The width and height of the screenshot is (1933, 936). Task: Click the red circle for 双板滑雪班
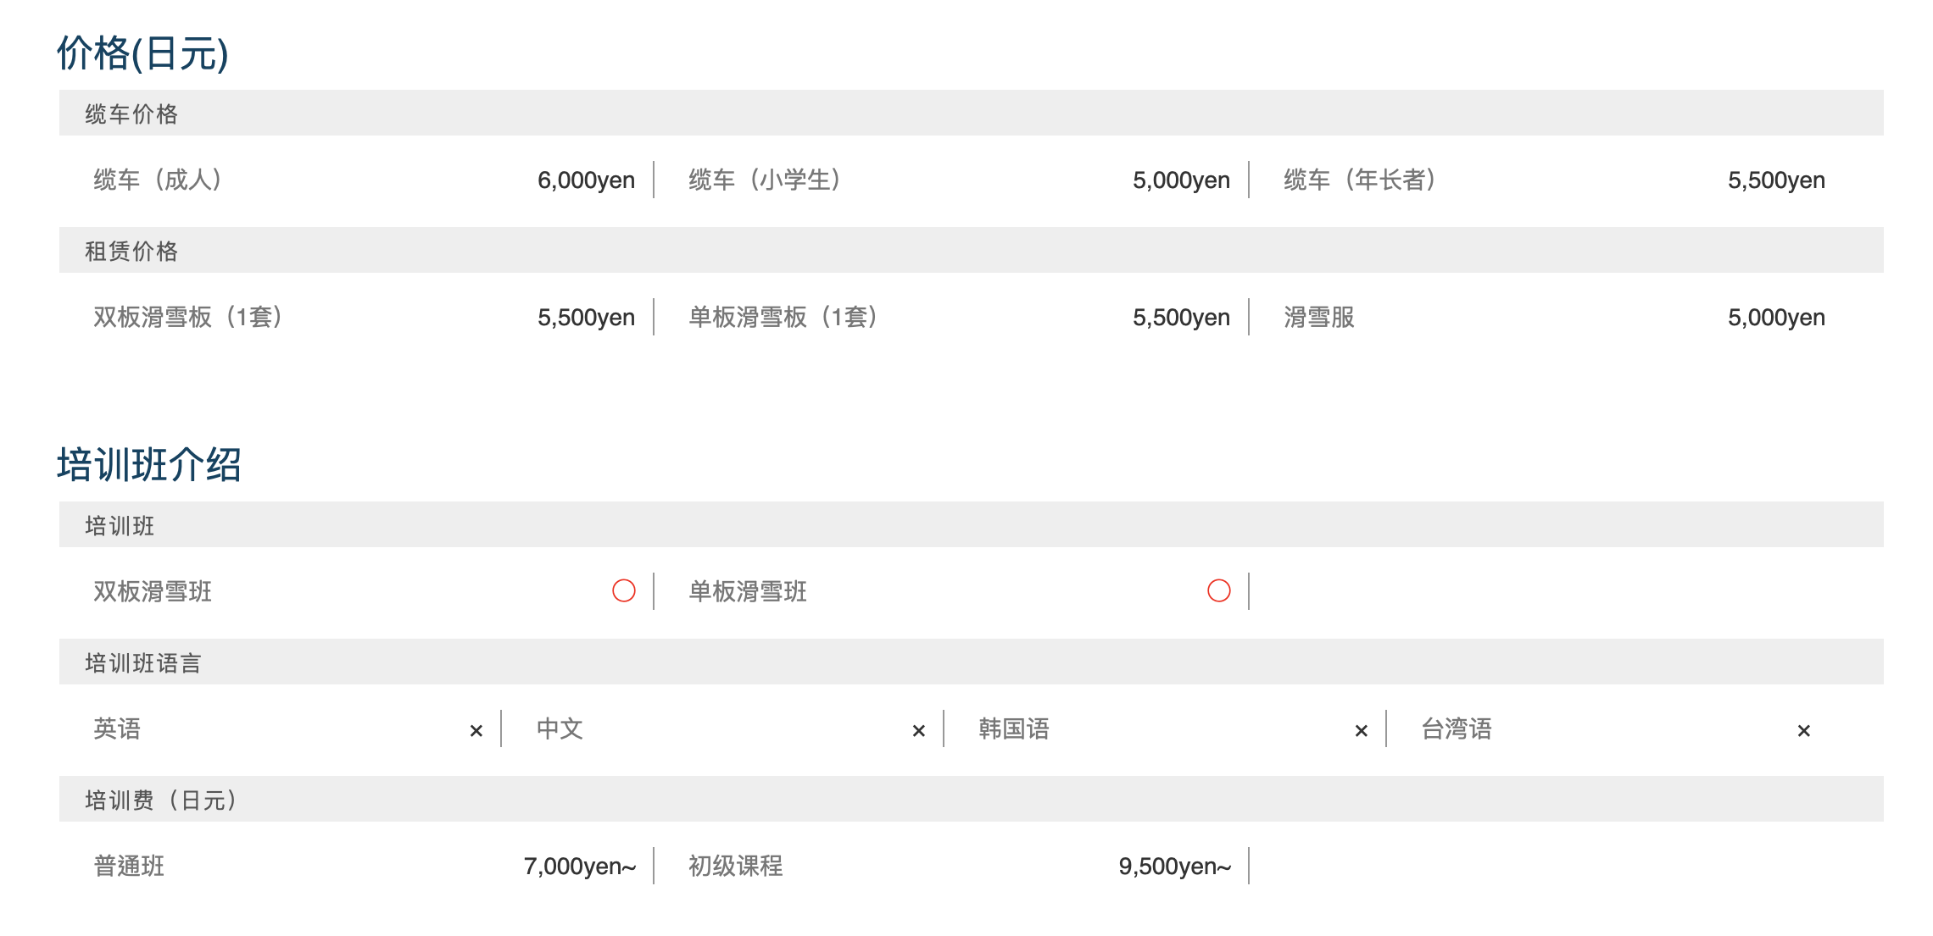click(624, 590)
